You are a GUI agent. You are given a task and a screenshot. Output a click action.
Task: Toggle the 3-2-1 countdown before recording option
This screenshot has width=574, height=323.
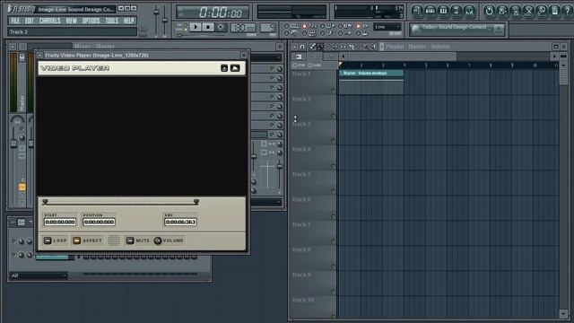305,26
